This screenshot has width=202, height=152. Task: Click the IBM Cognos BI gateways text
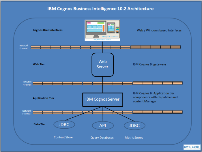149,64
